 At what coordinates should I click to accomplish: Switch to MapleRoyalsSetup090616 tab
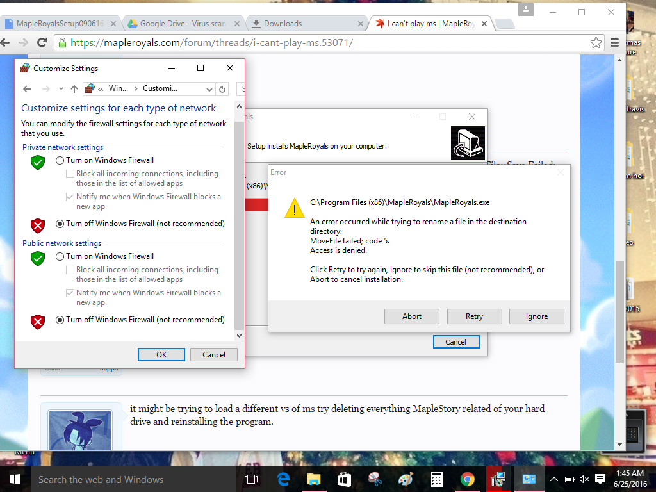point(60,24)
